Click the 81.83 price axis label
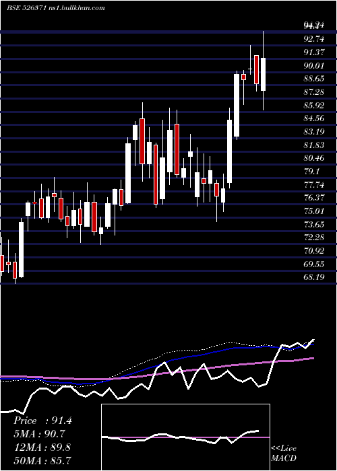 click(314, 145)
